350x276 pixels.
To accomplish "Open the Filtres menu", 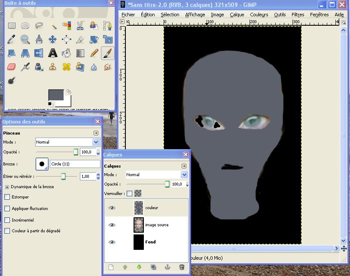I will [298, 15].
